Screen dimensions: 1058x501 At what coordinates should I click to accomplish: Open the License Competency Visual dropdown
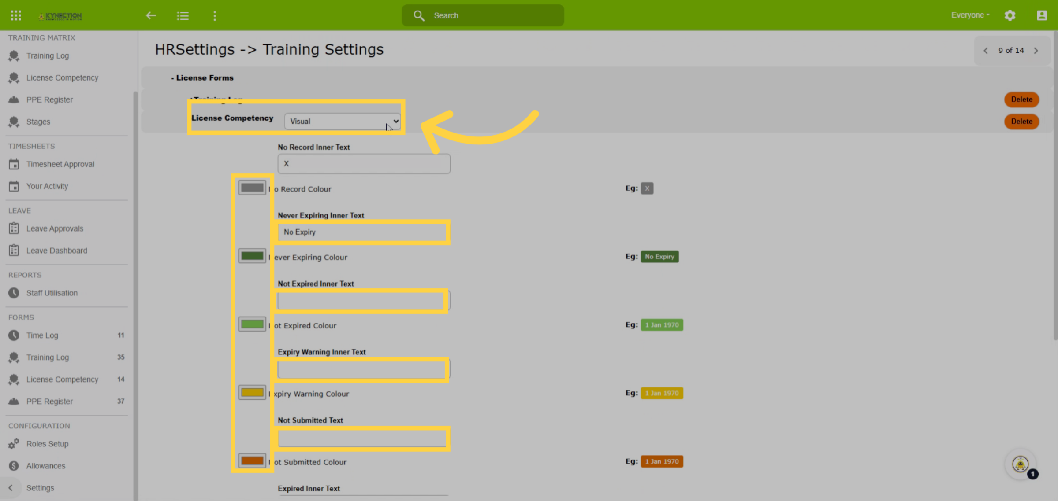pos(343,121)
